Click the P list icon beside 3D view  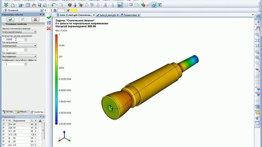click(x=49, y=23)
